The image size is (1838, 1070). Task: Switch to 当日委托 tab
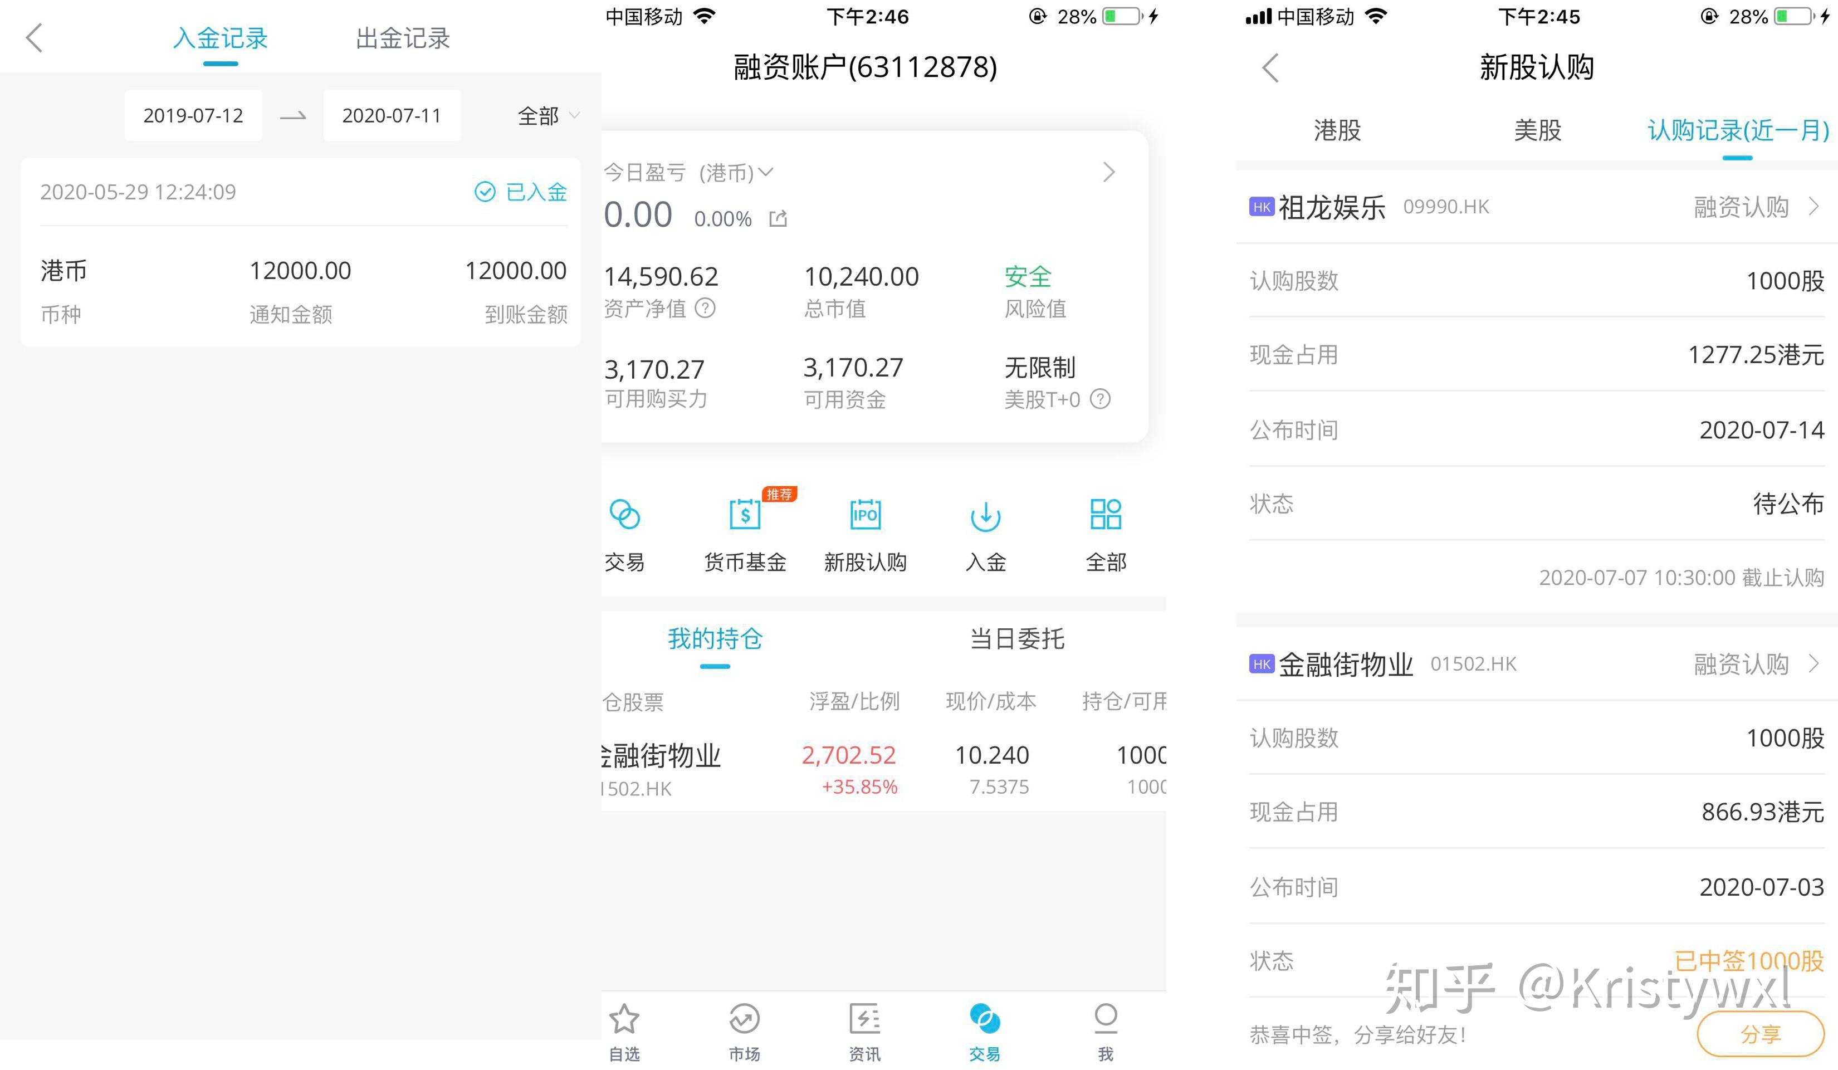pyautogui.click(x=1016, y=639)
